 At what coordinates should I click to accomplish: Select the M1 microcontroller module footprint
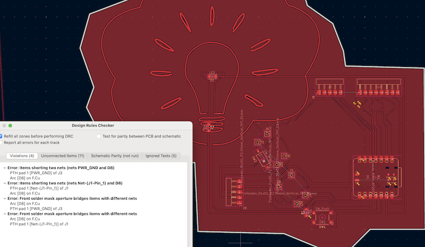coord(376,177)
